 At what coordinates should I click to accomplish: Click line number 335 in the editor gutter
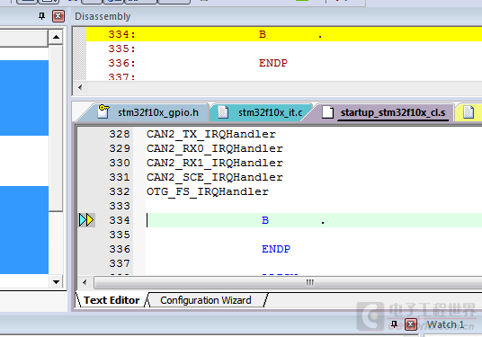(120, 235)
